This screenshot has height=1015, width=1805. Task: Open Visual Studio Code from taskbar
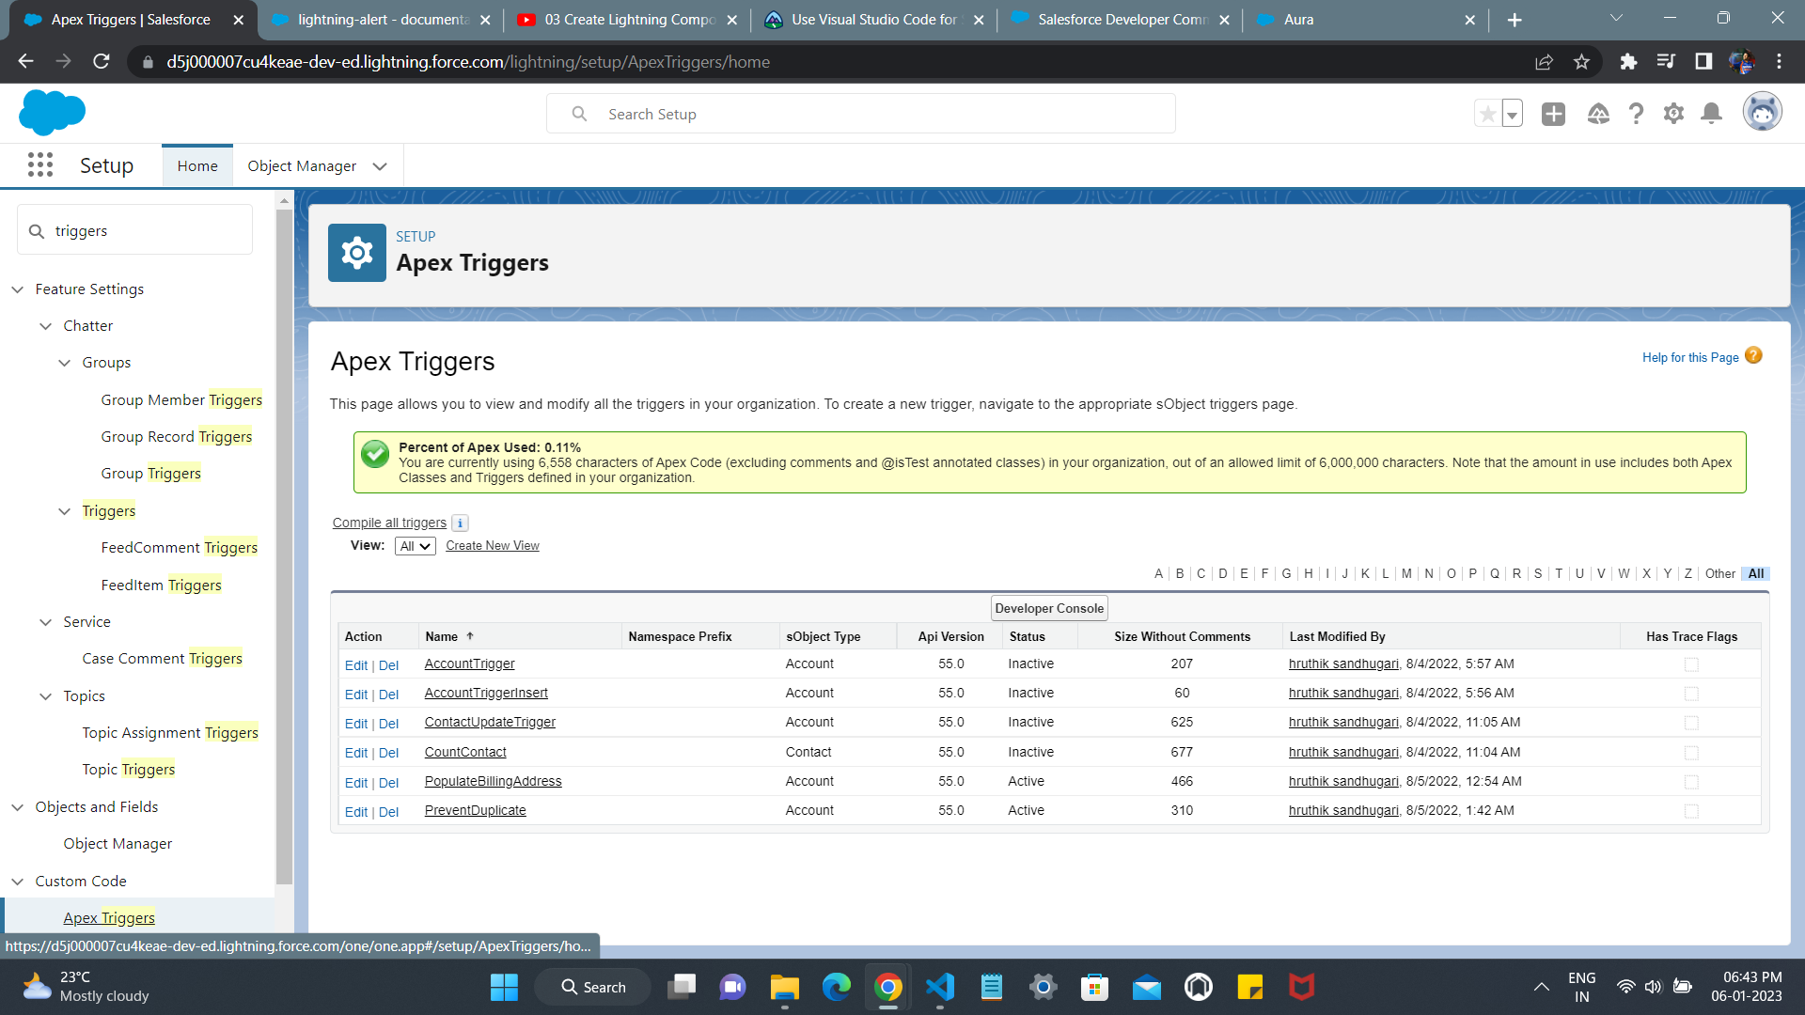pos(939,987)
